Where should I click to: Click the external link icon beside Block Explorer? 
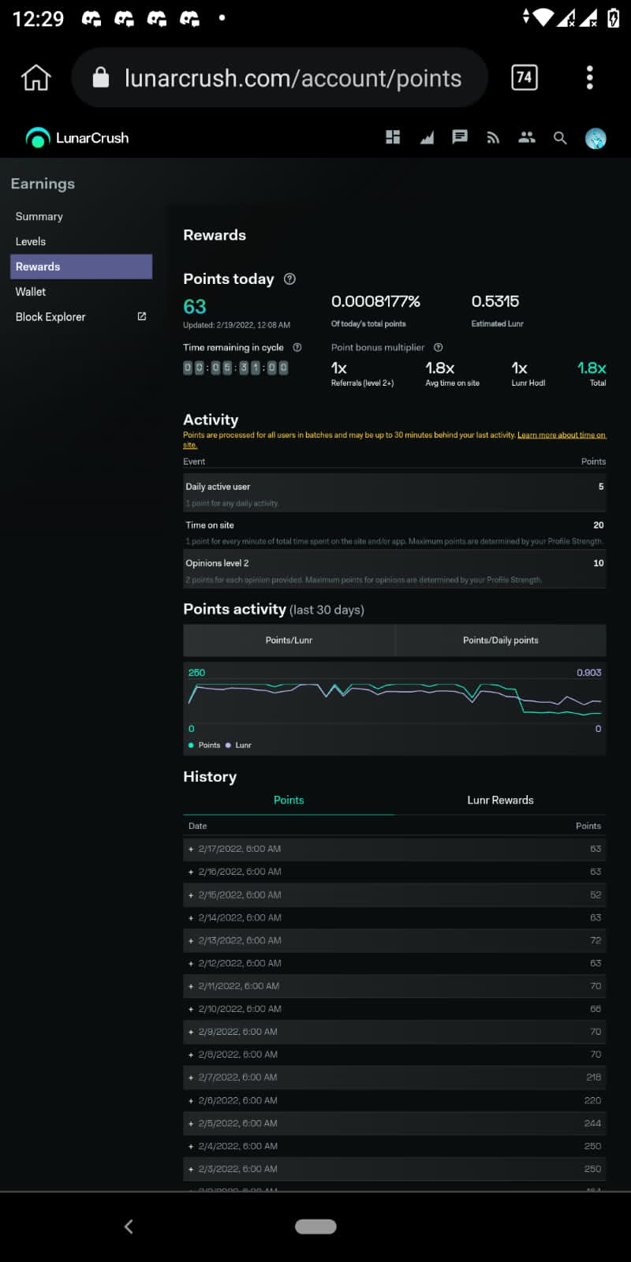(142, 316)
